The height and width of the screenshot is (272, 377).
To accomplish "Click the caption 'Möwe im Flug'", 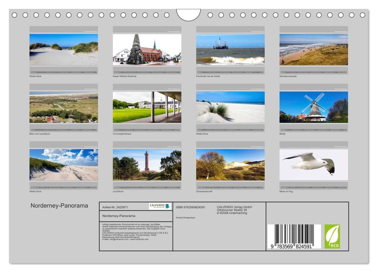I will tap(286, 191).
